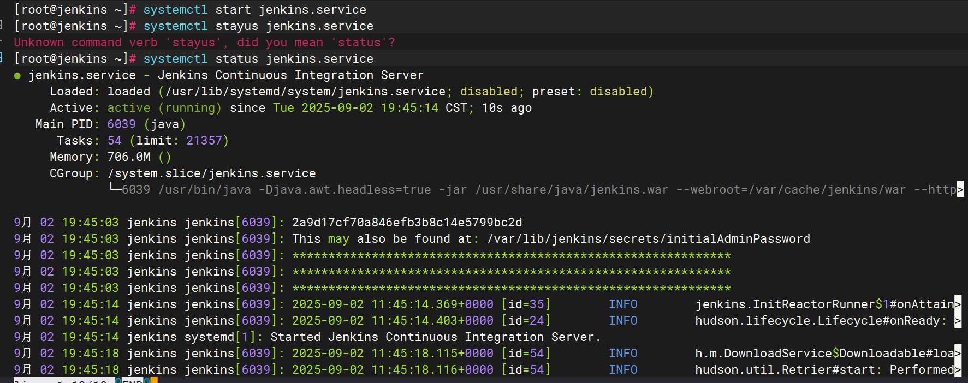968x383 pixels.
Task: Click the Tasks count 54
Action: pyautogui.click(x=115, y=141)
